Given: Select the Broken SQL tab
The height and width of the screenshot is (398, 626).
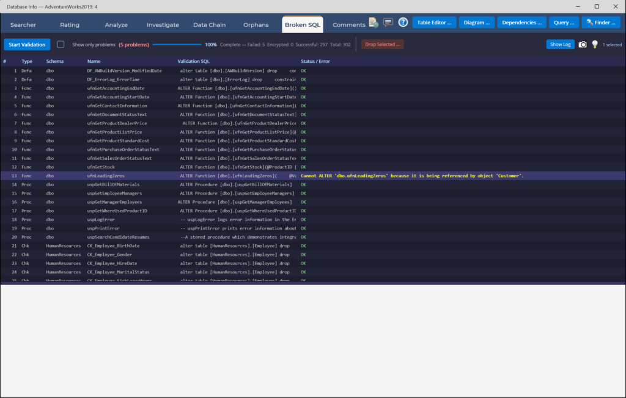Looking at the screenshot, I should click(302, 25).
